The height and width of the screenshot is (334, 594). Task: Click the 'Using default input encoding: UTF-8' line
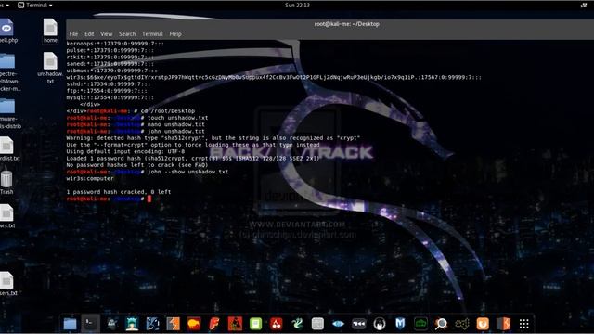pyautogui.click(x=125, y=151)
